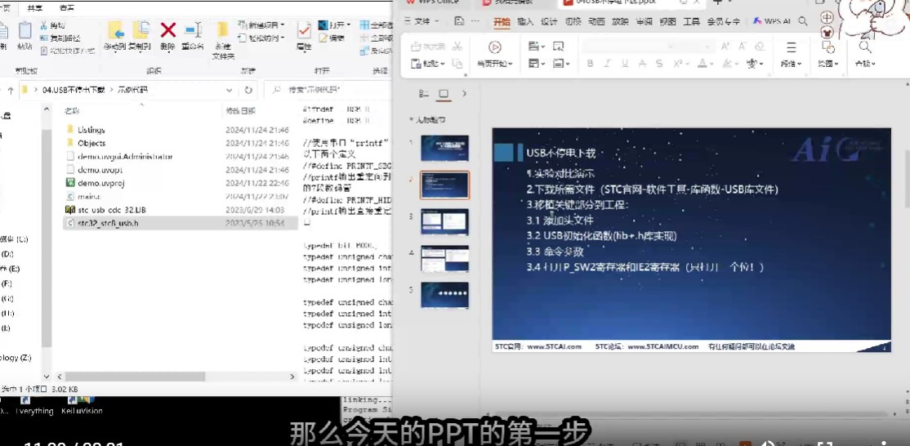Toggle Italic formatting in WPS
Viewport: 910px width, 446px height.
(607, 64)
